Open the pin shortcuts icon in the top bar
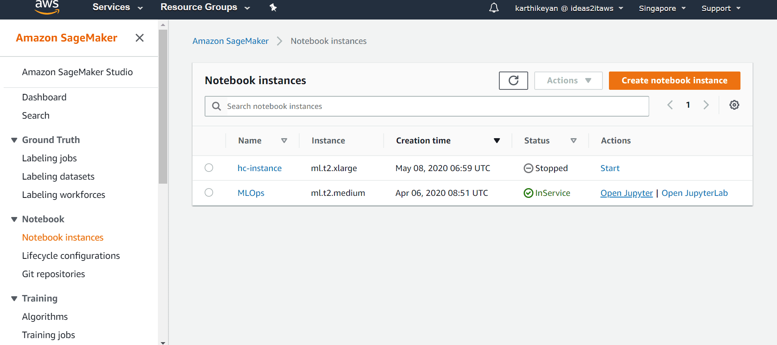The width and height of the screenshot is (777, 345). click(273, 7)
